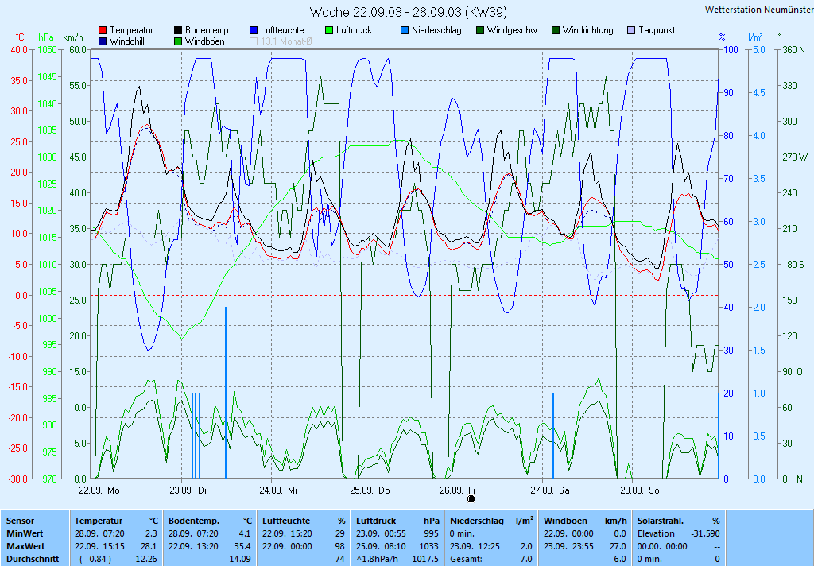Click the chart title Woche 22.09.03 - 28.09.03 (KW39)
The height and width of the screenshot is (566, 814).
pyautogui.click(x=409, y=12)
